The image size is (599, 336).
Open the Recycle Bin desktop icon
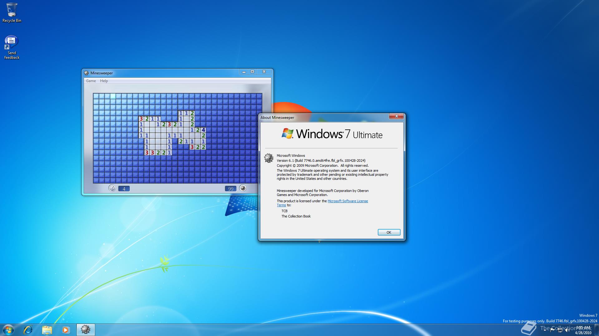[x=12, y=13]
